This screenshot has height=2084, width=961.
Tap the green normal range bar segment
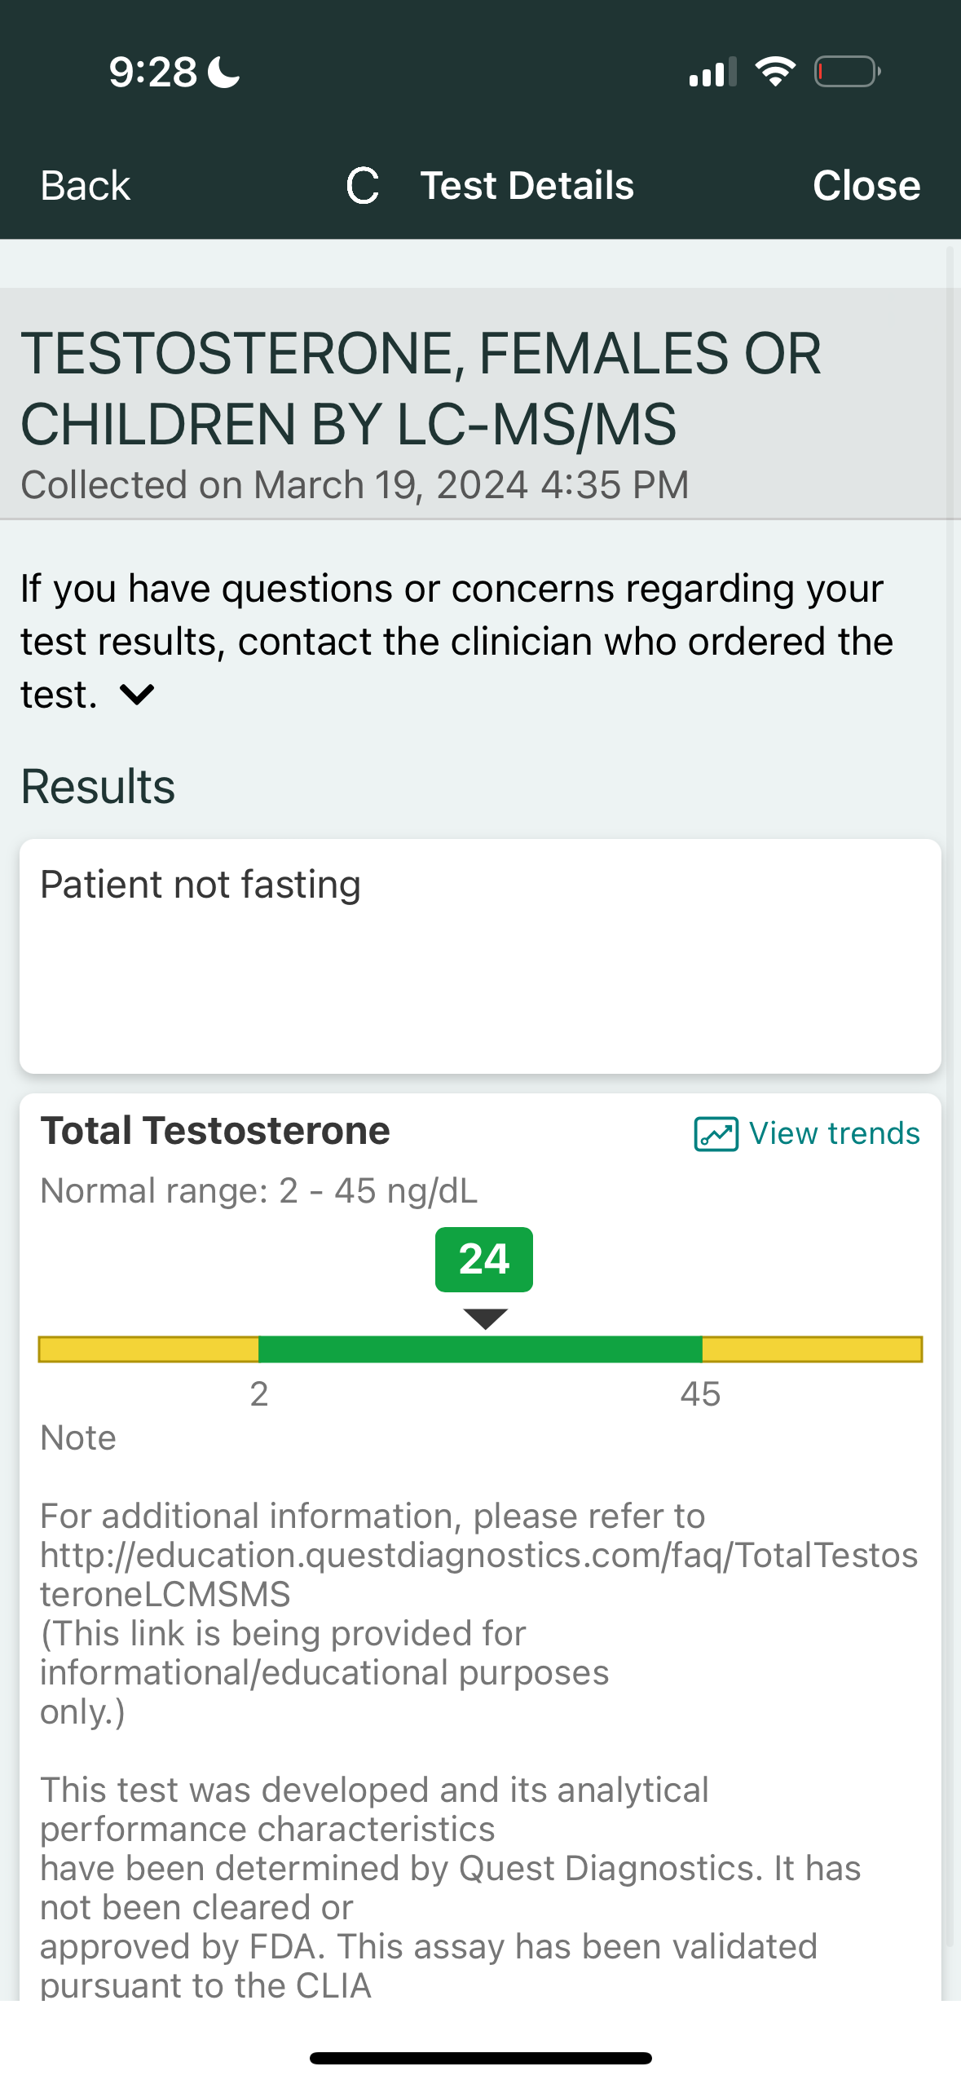click(x=480, y=1349)
